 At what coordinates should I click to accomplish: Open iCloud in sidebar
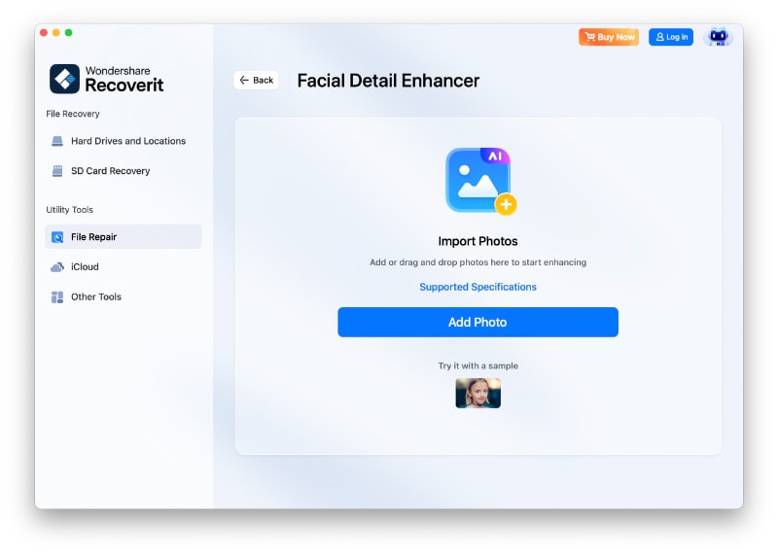(x=124, y=267)
